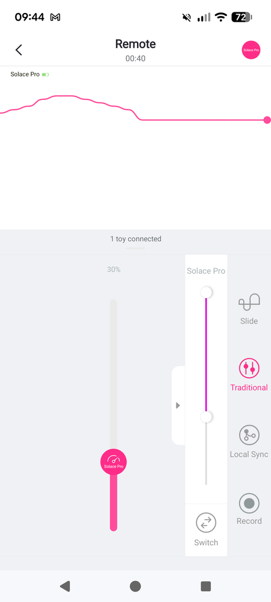This screenshot has height=602, width=271.
Task: Click the 30% intensity readout
Action: (113, 269)
